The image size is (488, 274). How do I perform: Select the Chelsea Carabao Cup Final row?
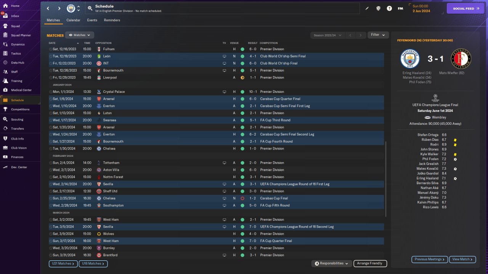217,198
